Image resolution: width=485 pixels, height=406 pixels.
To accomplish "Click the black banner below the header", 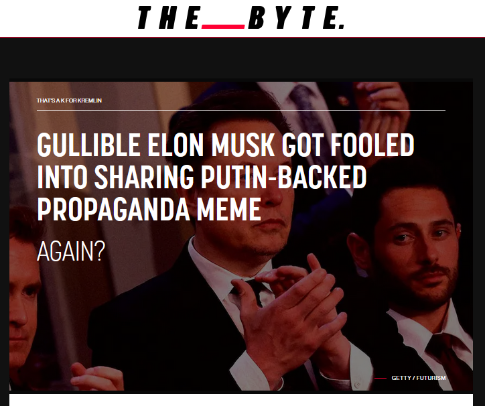I will point(242,58).
